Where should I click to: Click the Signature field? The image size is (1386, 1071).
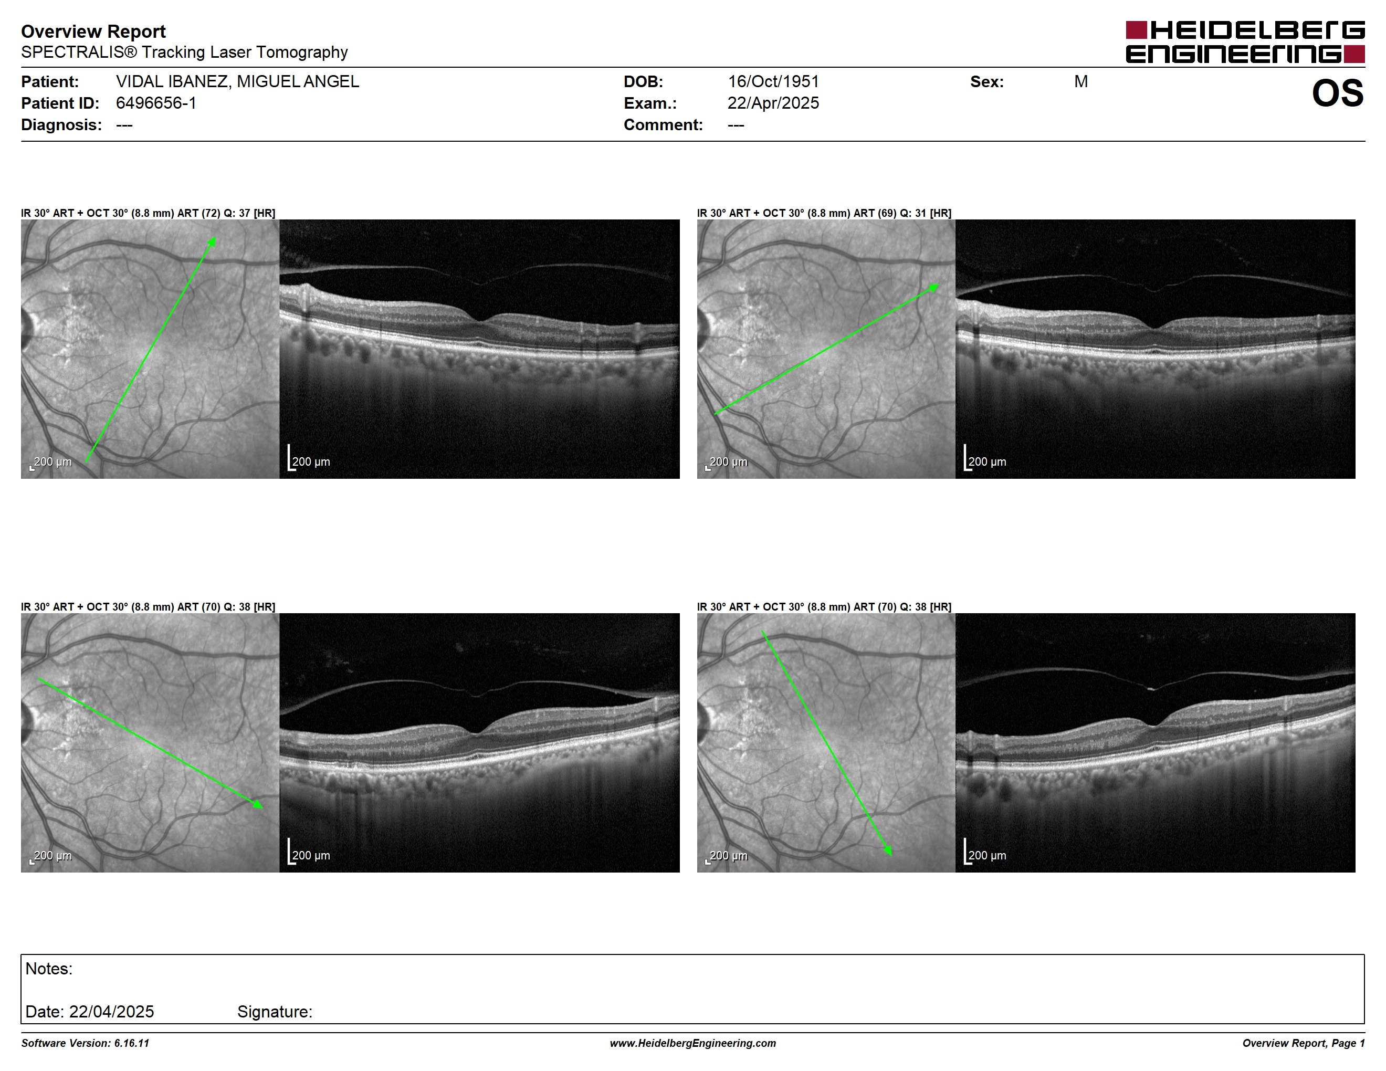point(275,1011)
